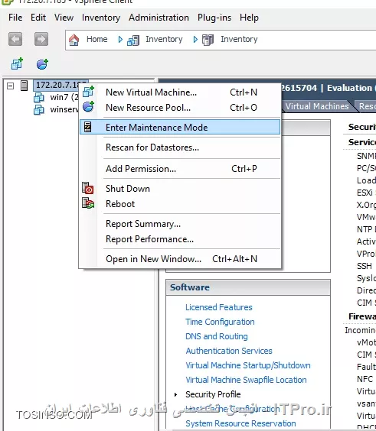Open Licensed Features link
This screenshot has width=376, height=431.
click(219, 307)
